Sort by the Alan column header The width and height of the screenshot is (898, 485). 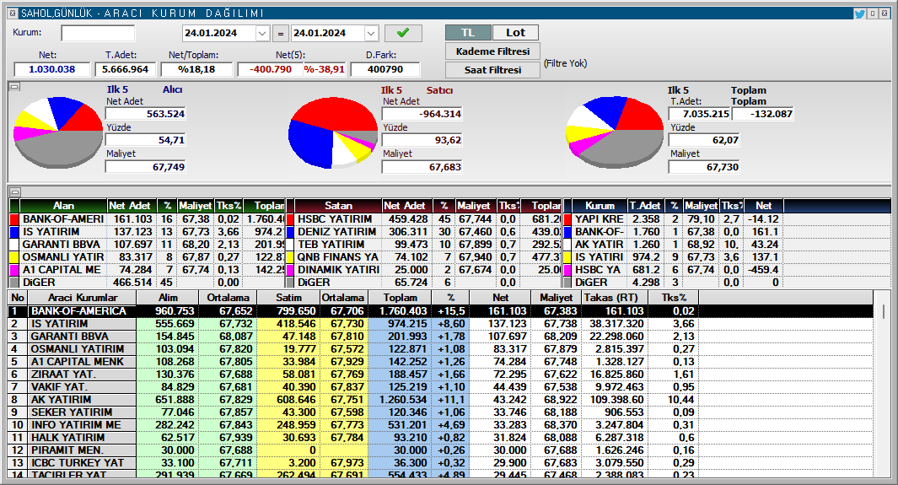(63, 206)
